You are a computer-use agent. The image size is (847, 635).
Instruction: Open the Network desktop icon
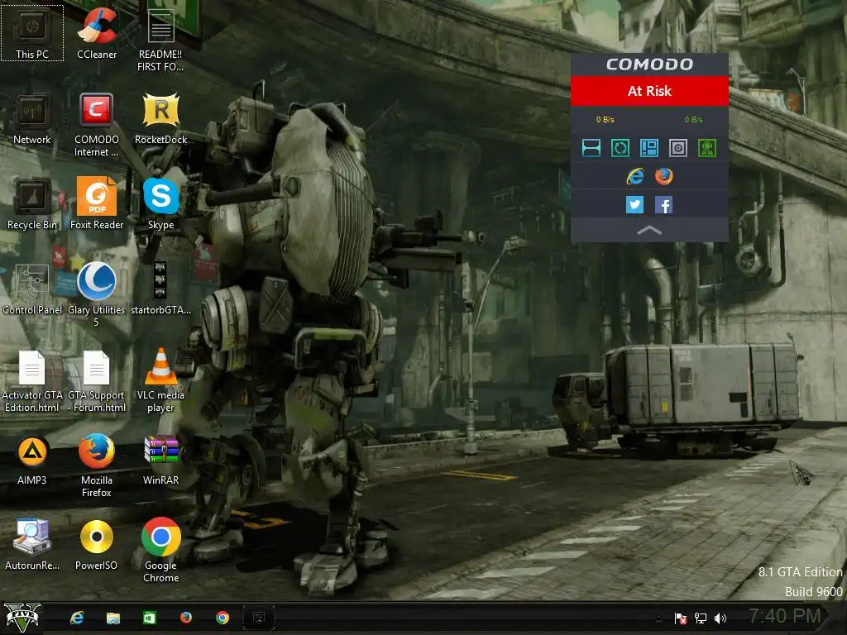point(32,119)
